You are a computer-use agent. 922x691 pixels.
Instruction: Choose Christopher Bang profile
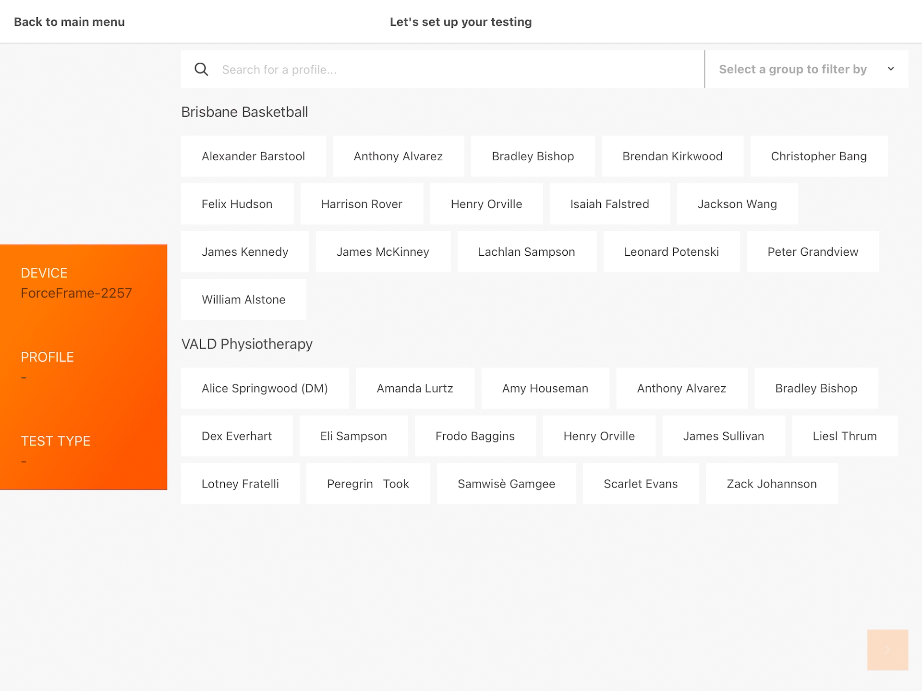819,156
